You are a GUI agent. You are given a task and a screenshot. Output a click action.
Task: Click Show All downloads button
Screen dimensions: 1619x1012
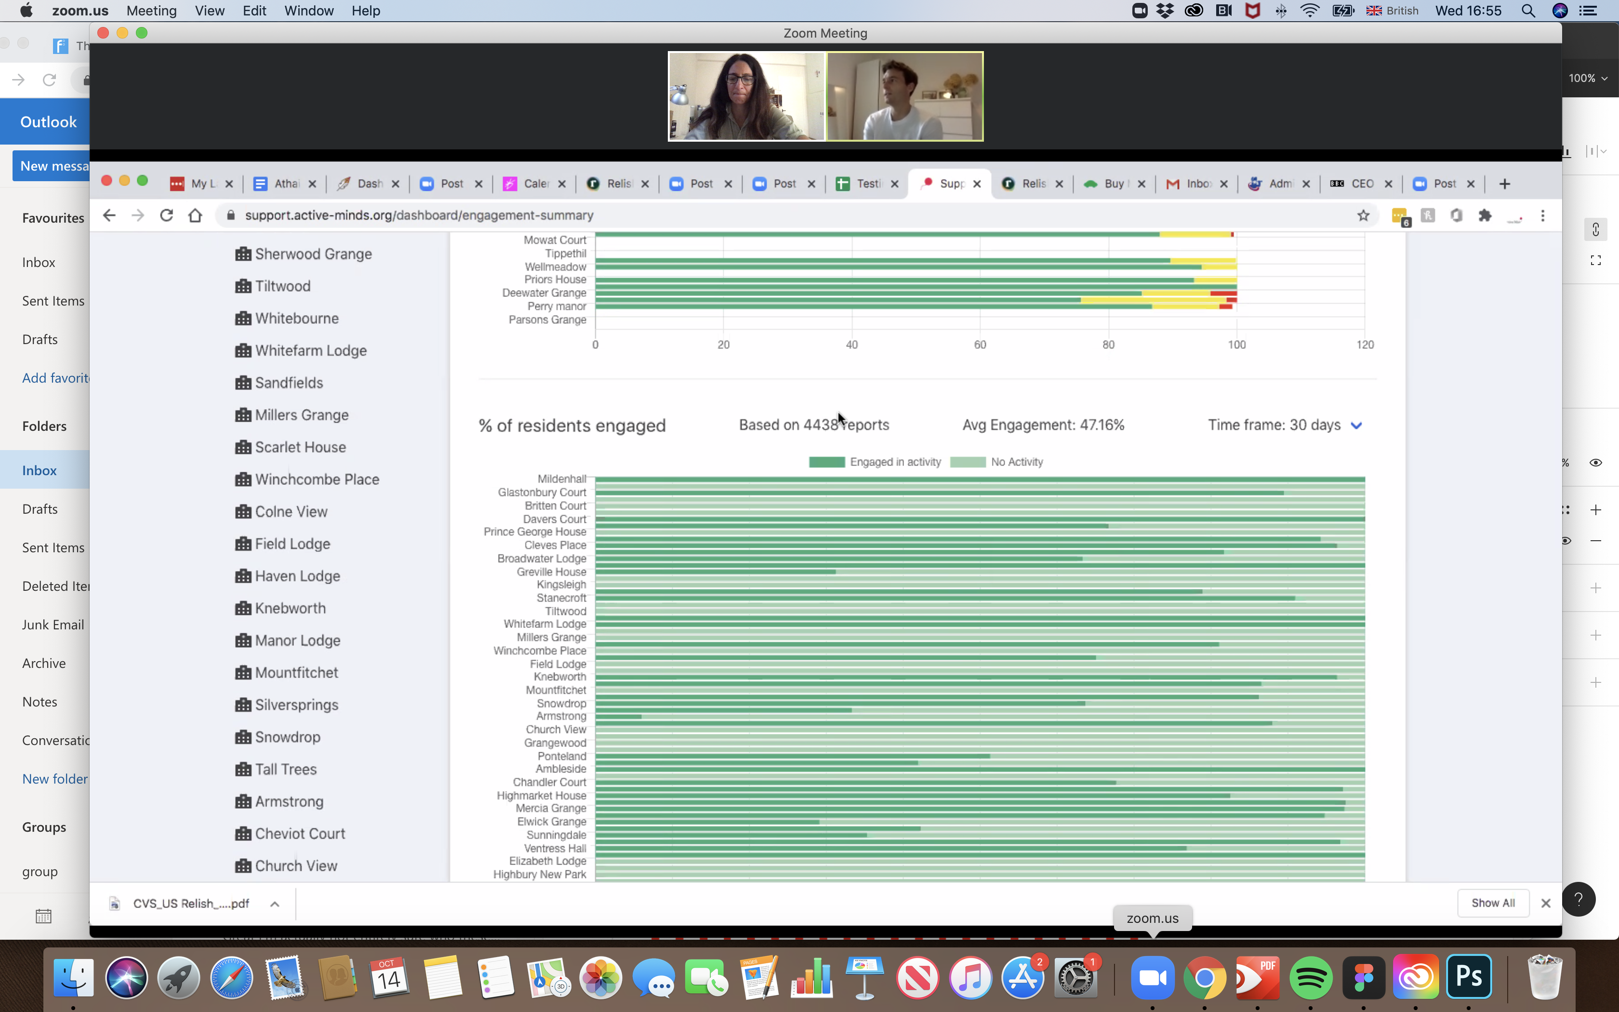click(1493, 903)
